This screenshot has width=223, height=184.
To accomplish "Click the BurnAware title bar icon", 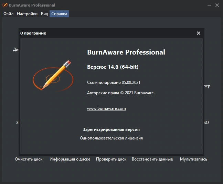I will coord(5,5).
